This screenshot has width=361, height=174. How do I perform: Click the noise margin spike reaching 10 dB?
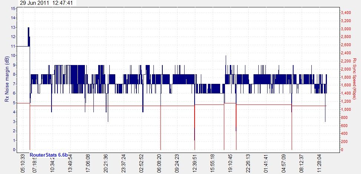(x=226, y=56)
